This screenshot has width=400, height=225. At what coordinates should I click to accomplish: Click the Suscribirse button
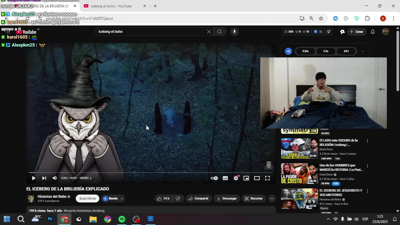tap(87, 198)
